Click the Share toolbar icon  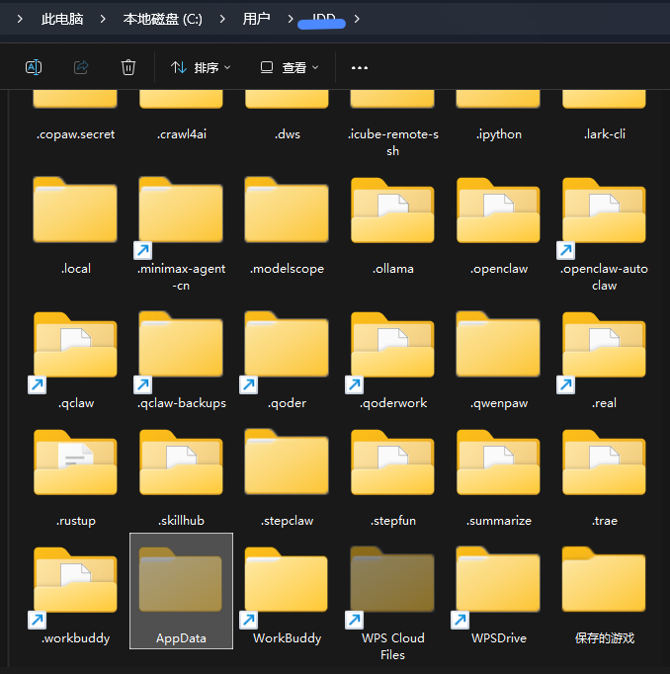click(x=81, y=67)
